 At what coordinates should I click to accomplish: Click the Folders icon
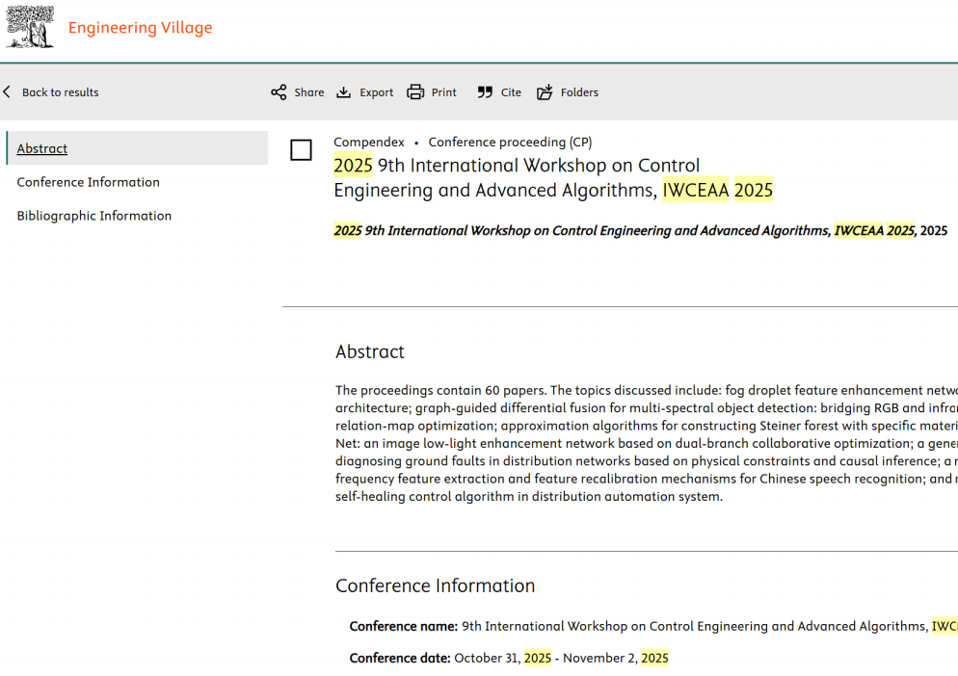coord(545,92)
